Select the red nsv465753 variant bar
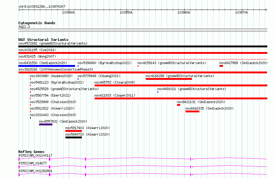 [181, 85]
